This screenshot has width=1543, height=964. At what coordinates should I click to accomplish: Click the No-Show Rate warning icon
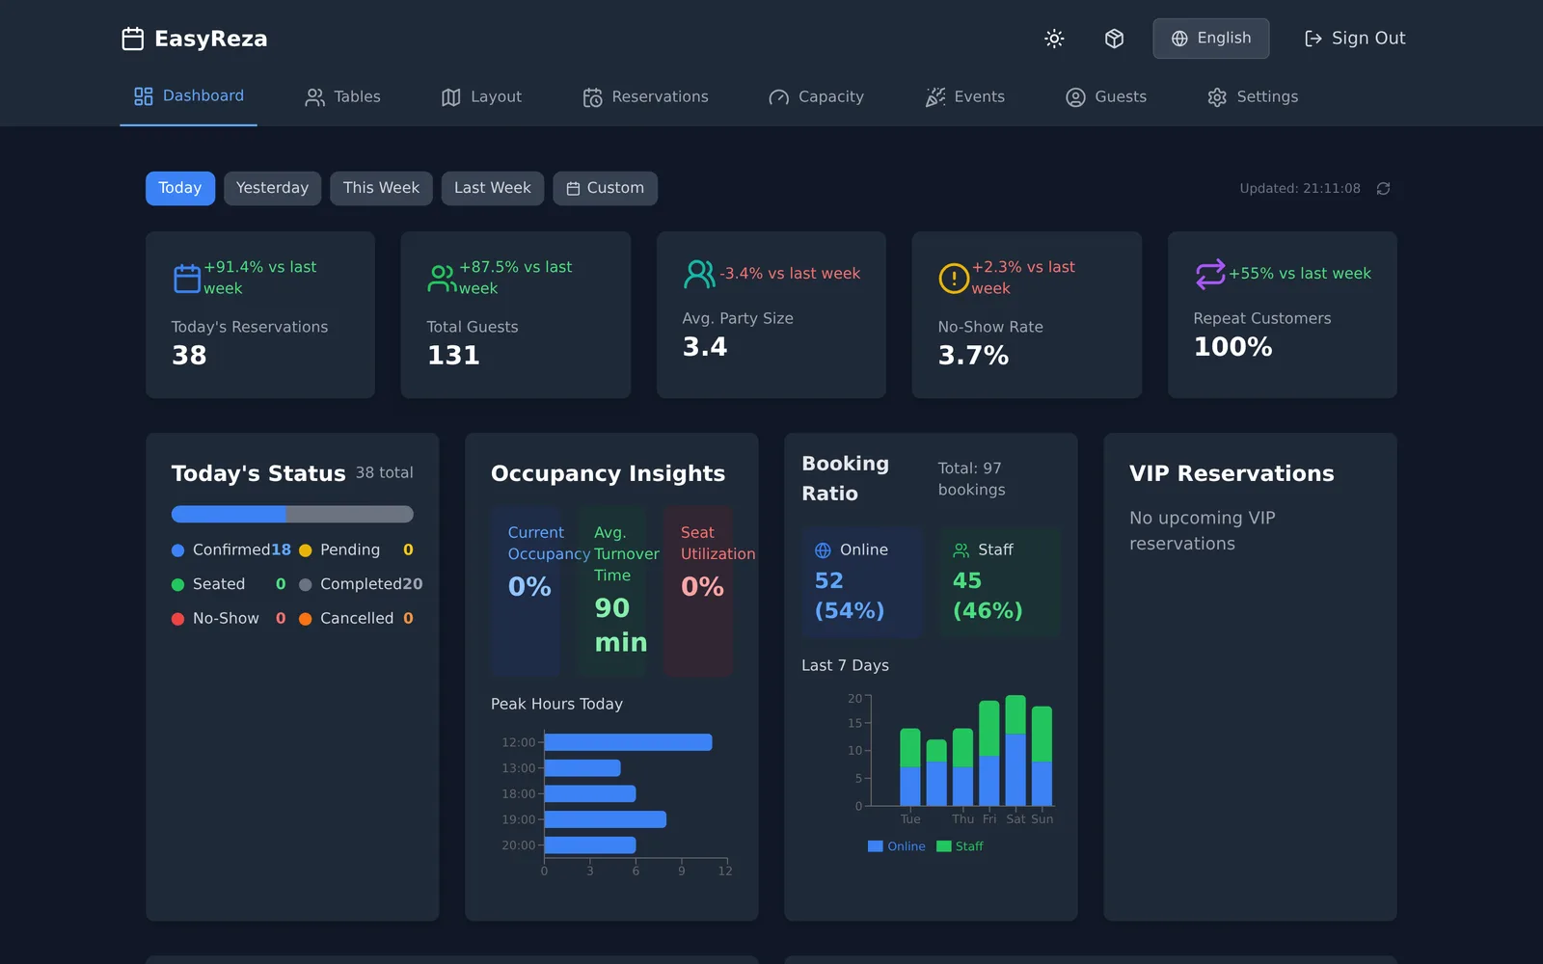(x=954, y=278)
